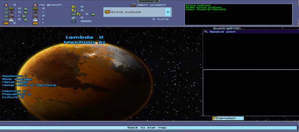Screen dimensions: 299x132
Task: Decrease farmers with the minus button
Action: [x=6, y=9]
